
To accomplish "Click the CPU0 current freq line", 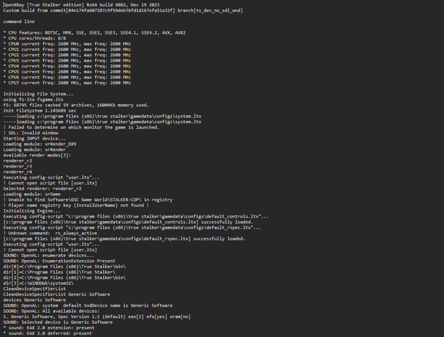I will click(67, 44).
